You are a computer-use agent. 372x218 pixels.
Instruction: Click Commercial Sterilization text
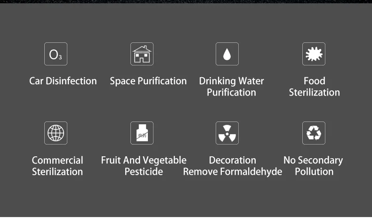point(57,166)
